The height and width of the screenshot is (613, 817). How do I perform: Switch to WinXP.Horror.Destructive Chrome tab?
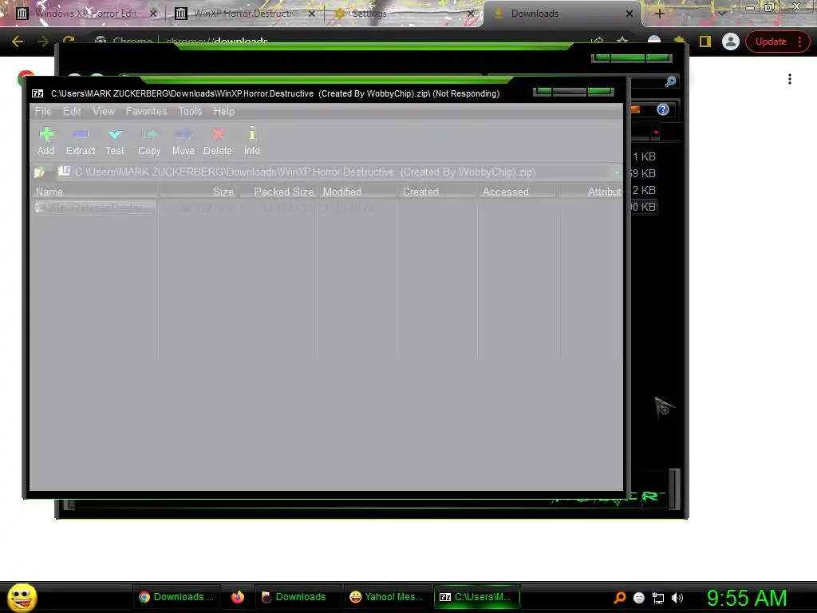click(245, 14)
